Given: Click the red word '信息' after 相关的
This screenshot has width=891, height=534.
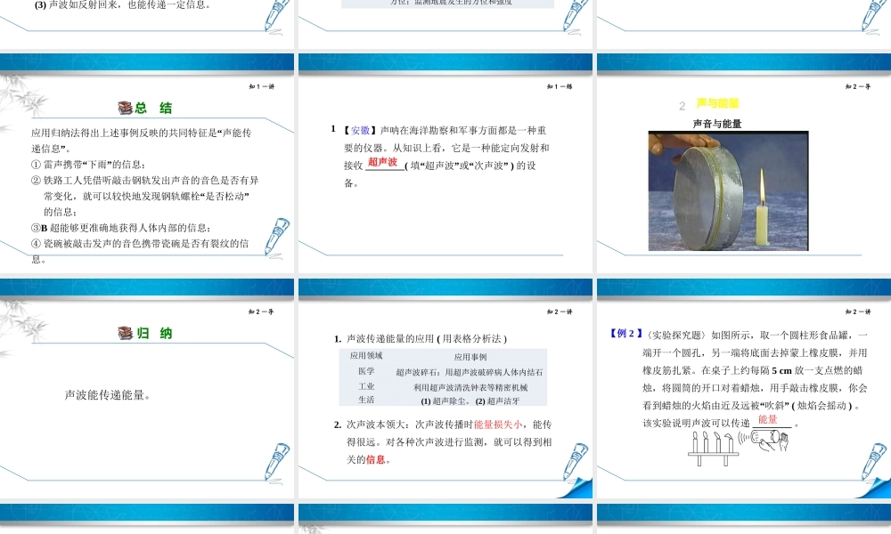Looking at the screenshot, I should tap(376, 459).
